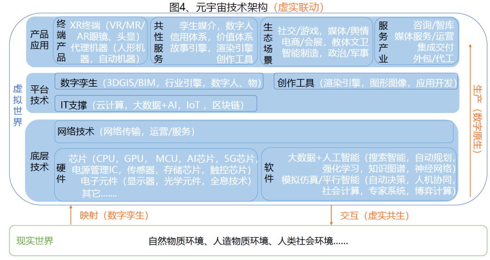
Task: Click the orange (虚实联动) title text
Action: pos(299,7)
